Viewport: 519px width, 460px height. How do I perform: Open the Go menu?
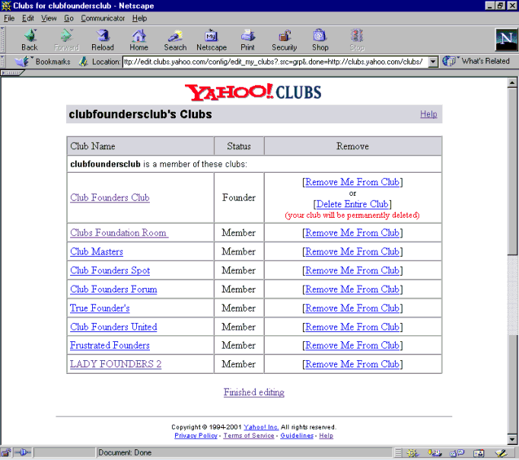coord(68,18)
